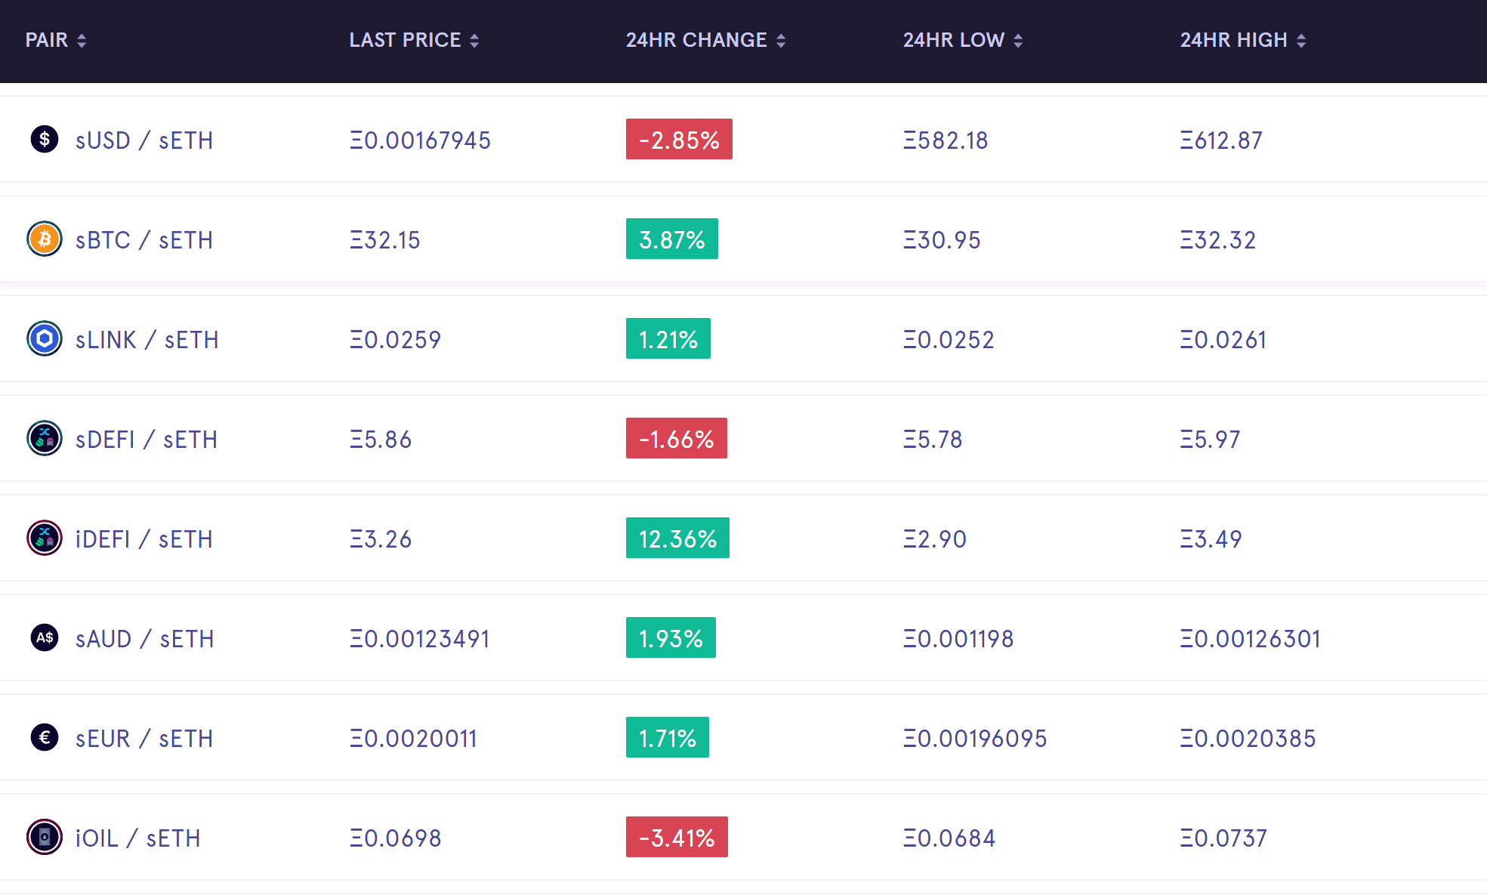Click the iOIL barrel icon
Viewport: 1487px width, 895px height.
point(45,837)
